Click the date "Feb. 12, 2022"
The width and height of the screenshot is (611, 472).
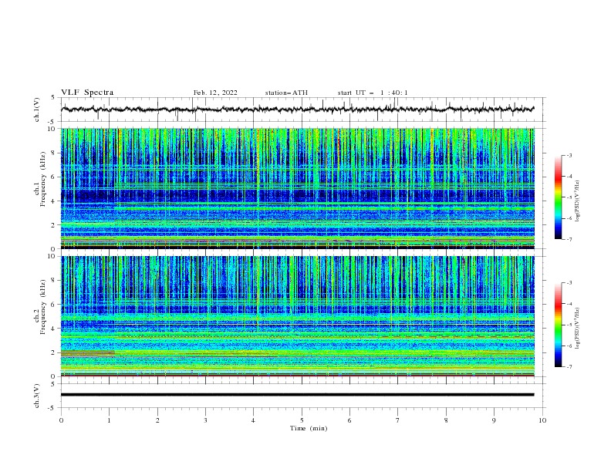[x=215, y=93]
